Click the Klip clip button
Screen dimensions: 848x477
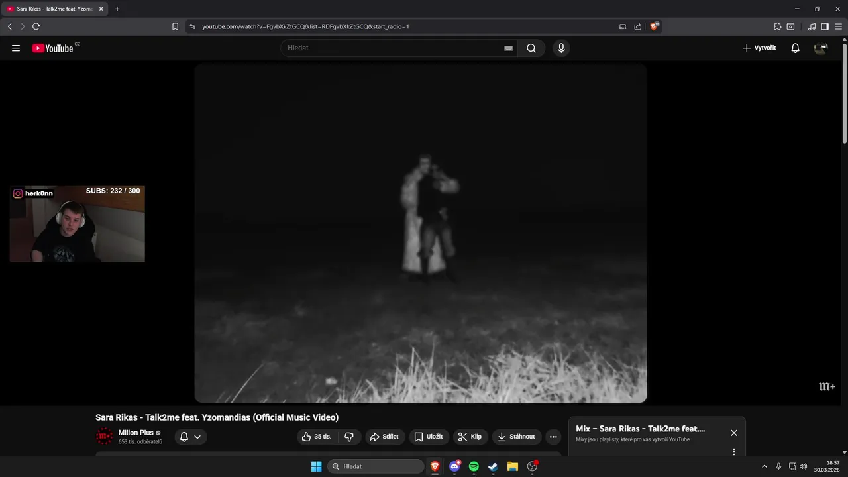pos(470,437)
